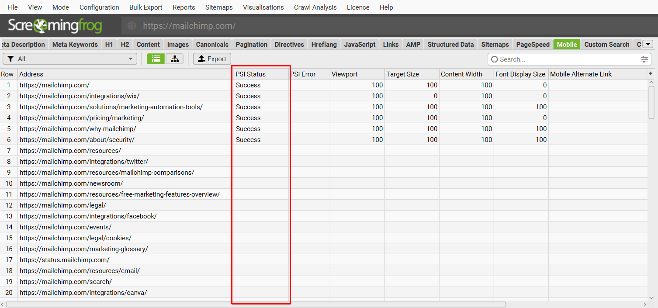658x308 pixels.
Task: Sort by the Font Display Size column header
Action: click(521, 74)
